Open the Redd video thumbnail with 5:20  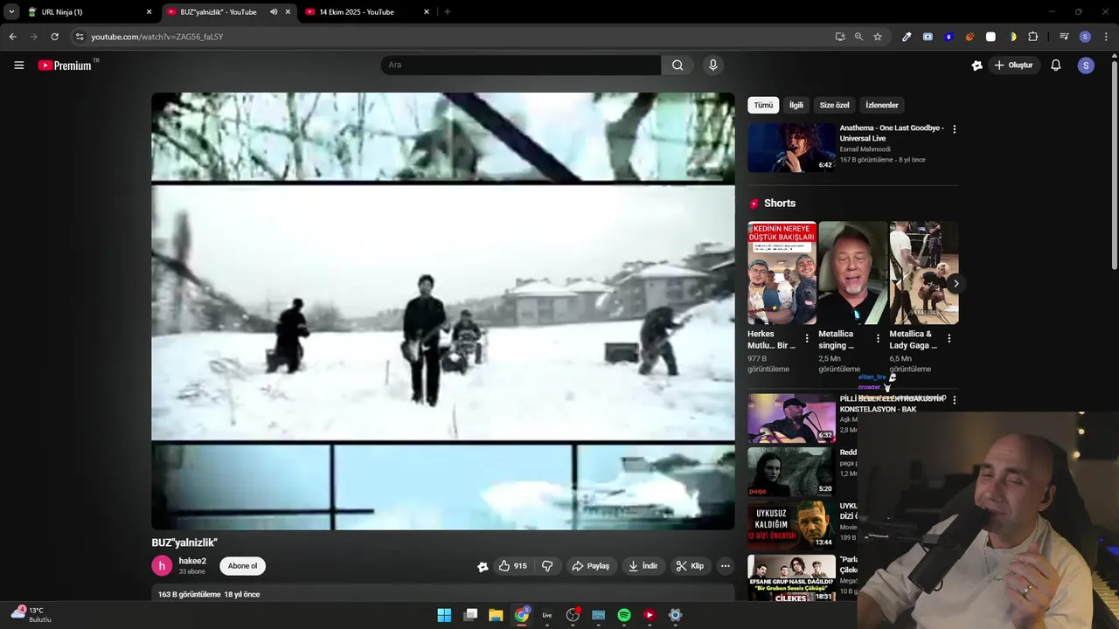click(791, 472)
